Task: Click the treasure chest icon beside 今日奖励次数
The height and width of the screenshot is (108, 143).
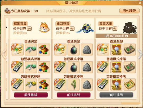Action: (x=7, y=11)
